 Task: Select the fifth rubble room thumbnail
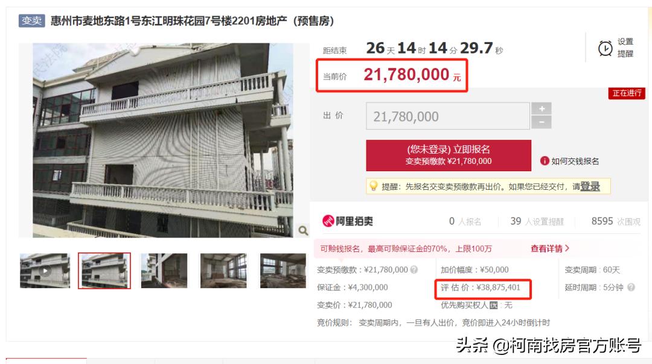[283, 271]
